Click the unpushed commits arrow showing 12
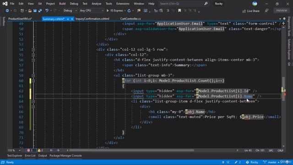Screen dimensions: 293x165 pos(226,162)
